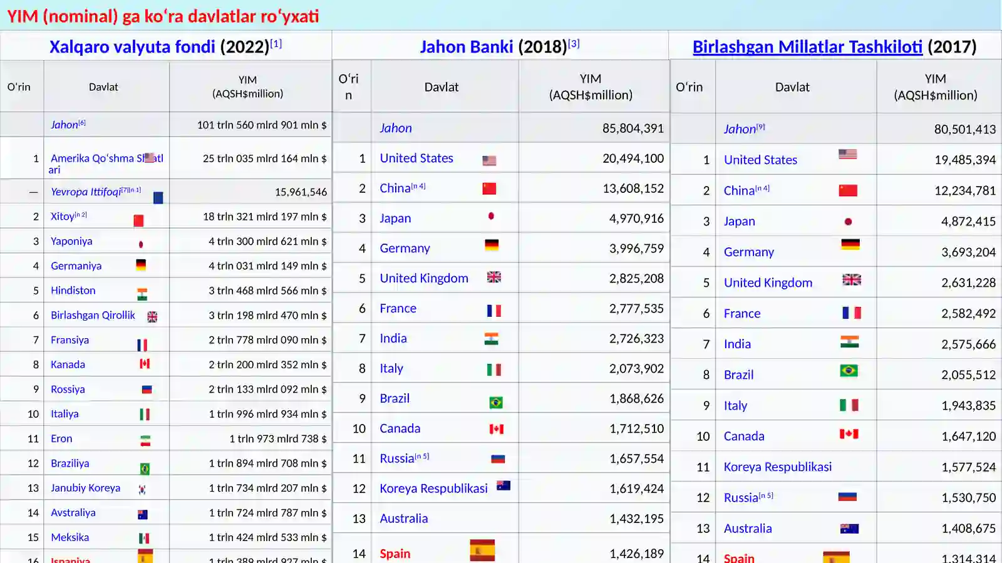Screen dimensions: 1002x563
Task: Open Koreya Respublikasi link in the 2017 table
Action: click(778, 467)
